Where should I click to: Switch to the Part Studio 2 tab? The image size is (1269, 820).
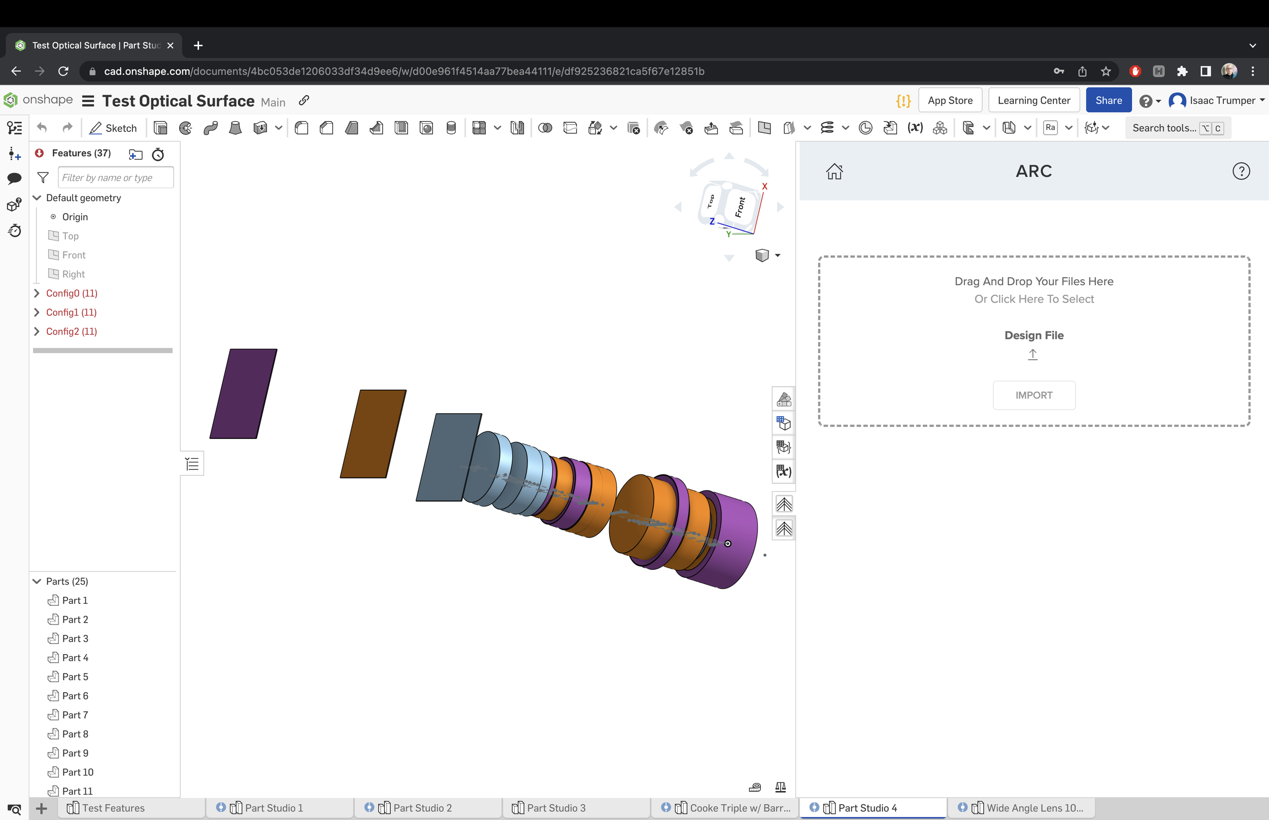tap(422, 808)
